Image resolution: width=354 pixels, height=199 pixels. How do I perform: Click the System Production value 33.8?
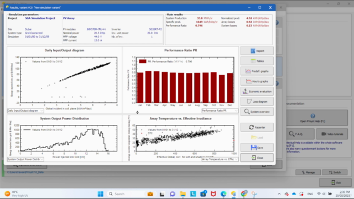[x=200, y=18]
